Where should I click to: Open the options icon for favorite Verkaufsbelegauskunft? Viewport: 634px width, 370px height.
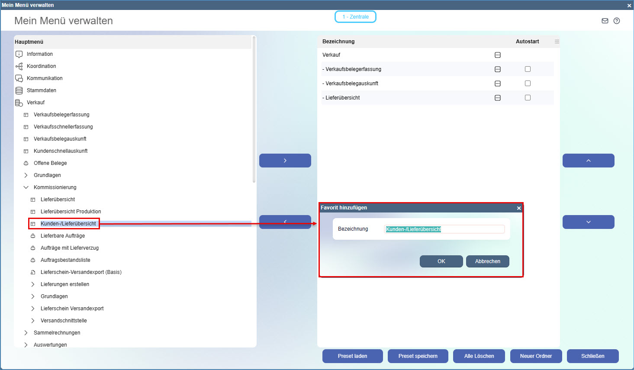[x=498, y=84]
